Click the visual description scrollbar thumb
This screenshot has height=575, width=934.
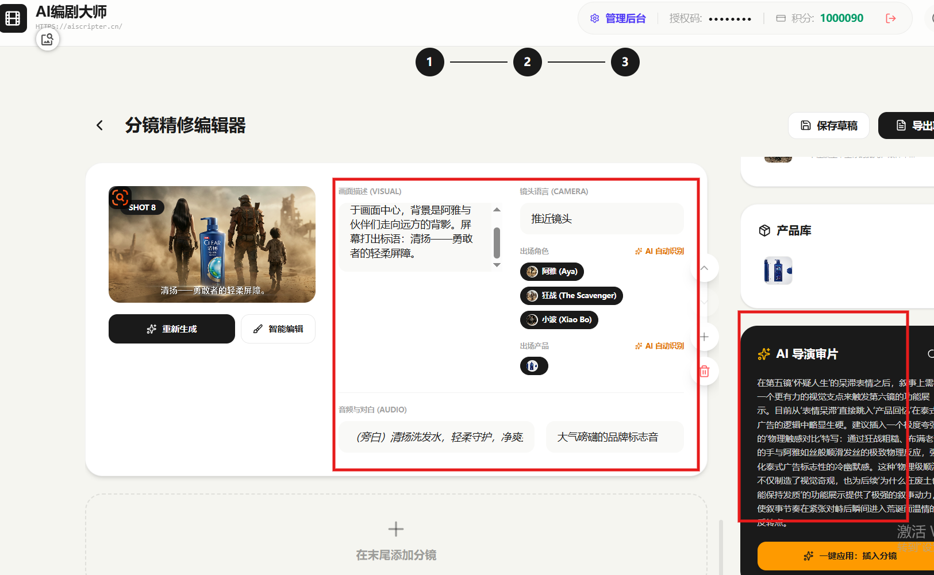[497, 242]
